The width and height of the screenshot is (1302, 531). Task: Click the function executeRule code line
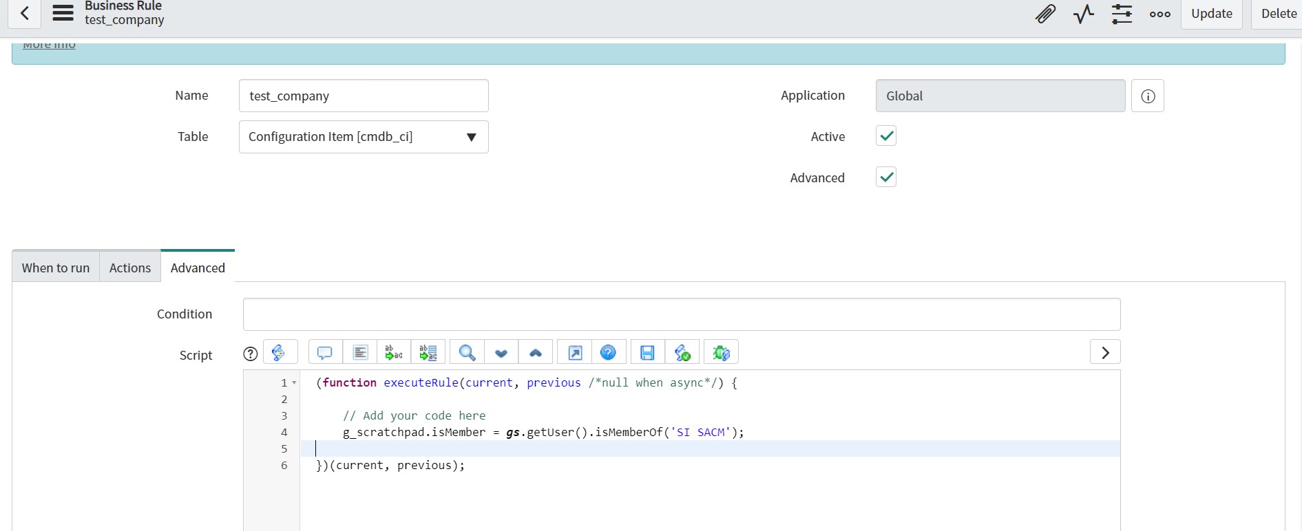click(x=527, y=383)
